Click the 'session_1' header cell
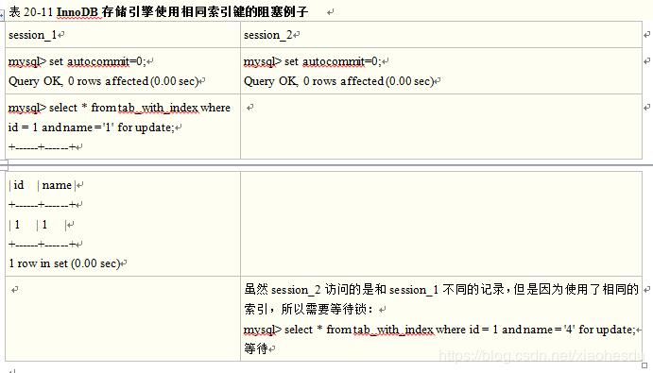The height and width of the screenshot is (373, 653). coord(123,35)
